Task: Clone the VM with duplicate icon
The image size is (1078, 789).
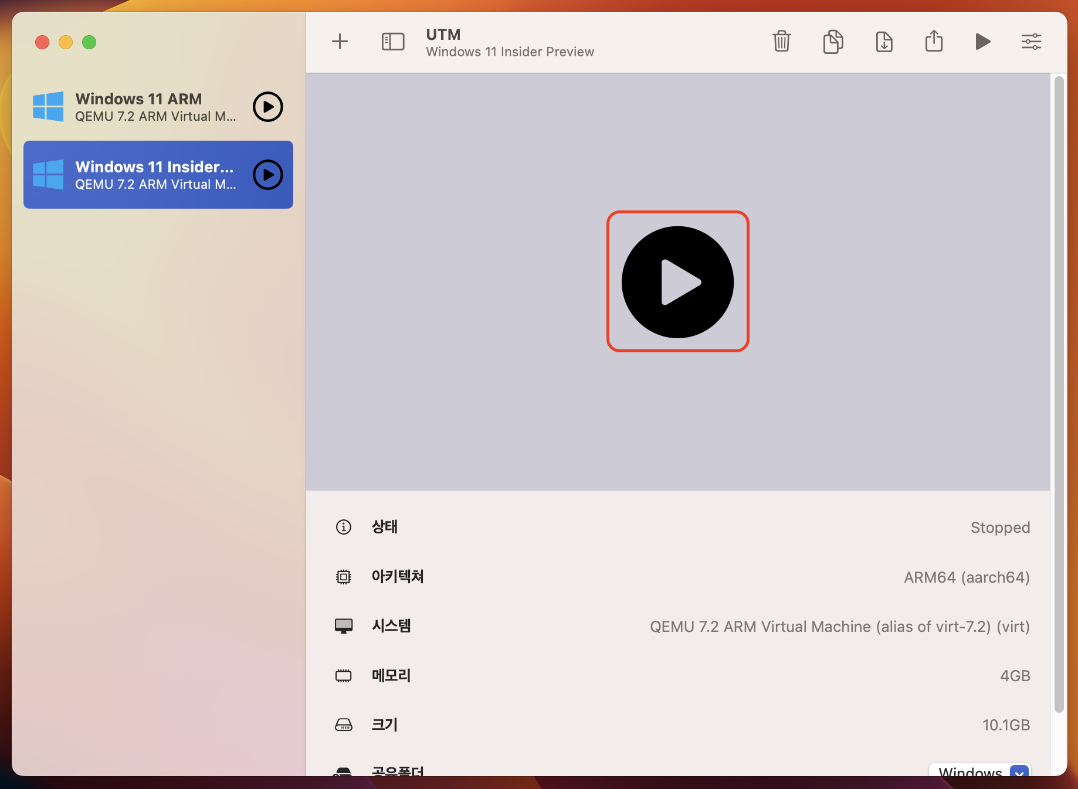Action: [833, 42]
